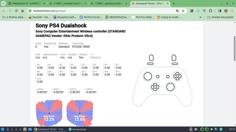Open the PS4 Pro HDR/... bookmark
Image resolution: width=236 pixels, height=132 pixels.
(x=143, y=17)
